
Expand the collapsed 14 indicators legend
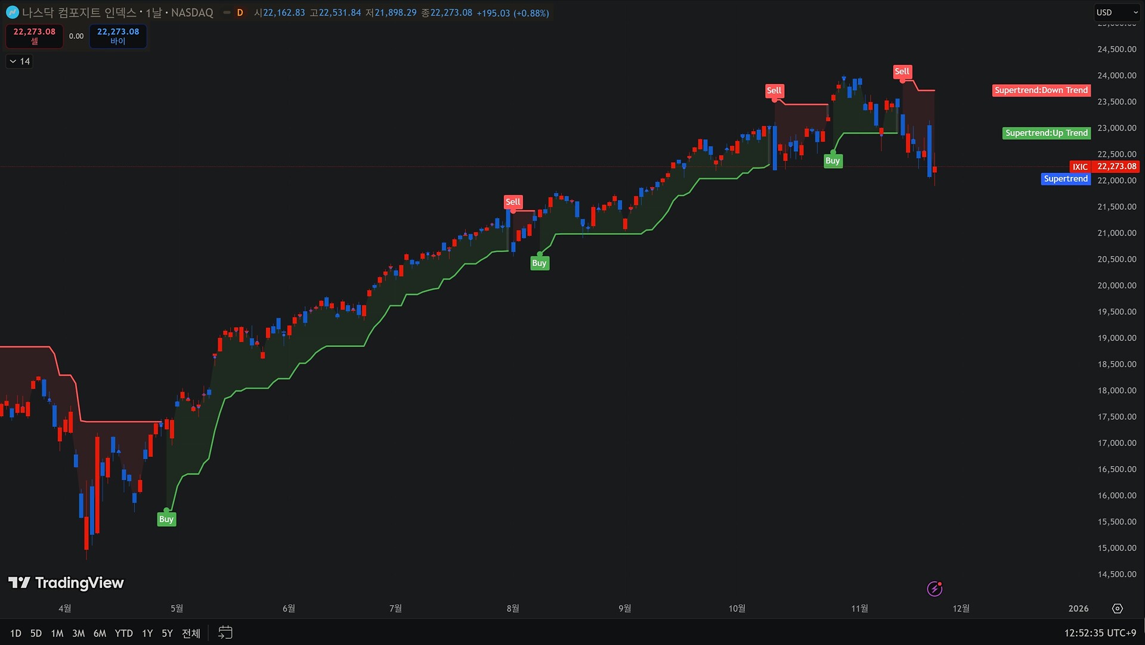click(19, 61)
